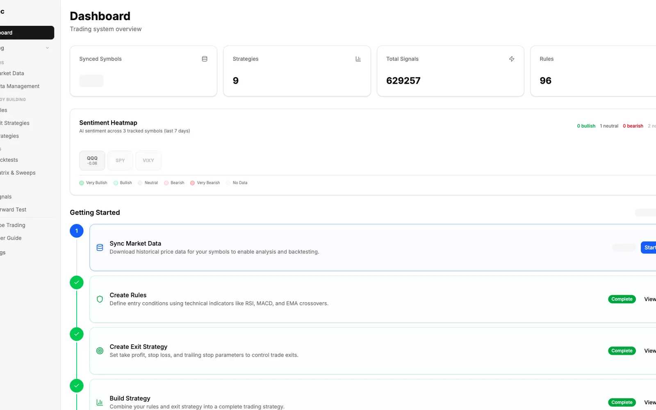Click the green checkmark next to Create Rules
Viewport: 656px width, 410px height.
tap(77, 282)
